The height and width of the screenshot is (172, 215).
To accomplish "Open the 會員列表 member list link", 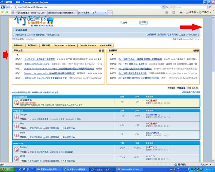I will [174, 35].
